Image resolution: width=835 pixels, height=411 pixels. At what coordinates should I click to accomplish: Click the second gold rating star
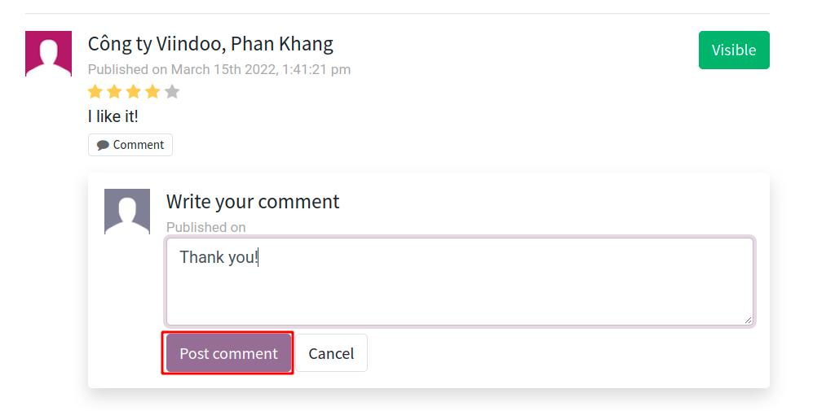(114, 92)
